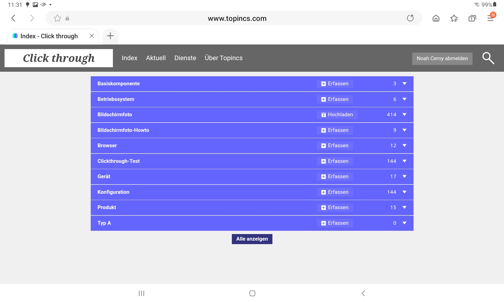Expand the Konfiguration row arrow
504x302 pixels.
[404, 192]
